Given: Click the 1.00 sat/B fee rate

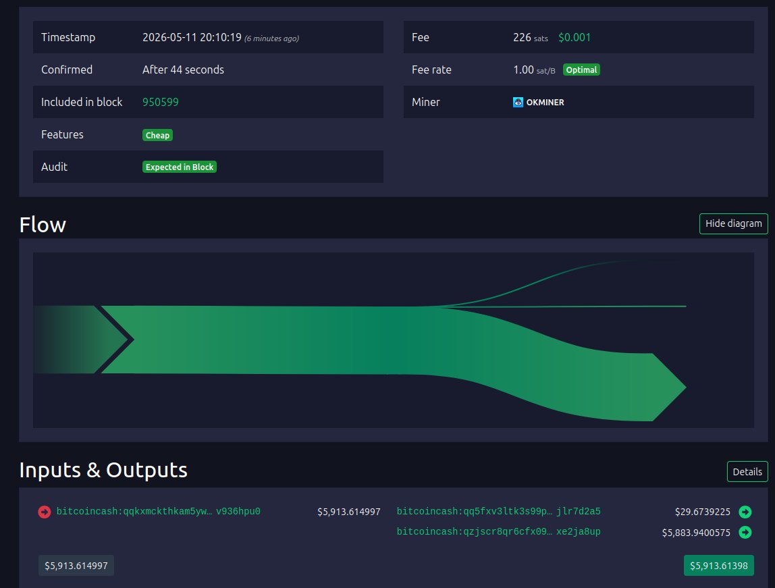Looking at the screenshot, I should click(534, 70).
